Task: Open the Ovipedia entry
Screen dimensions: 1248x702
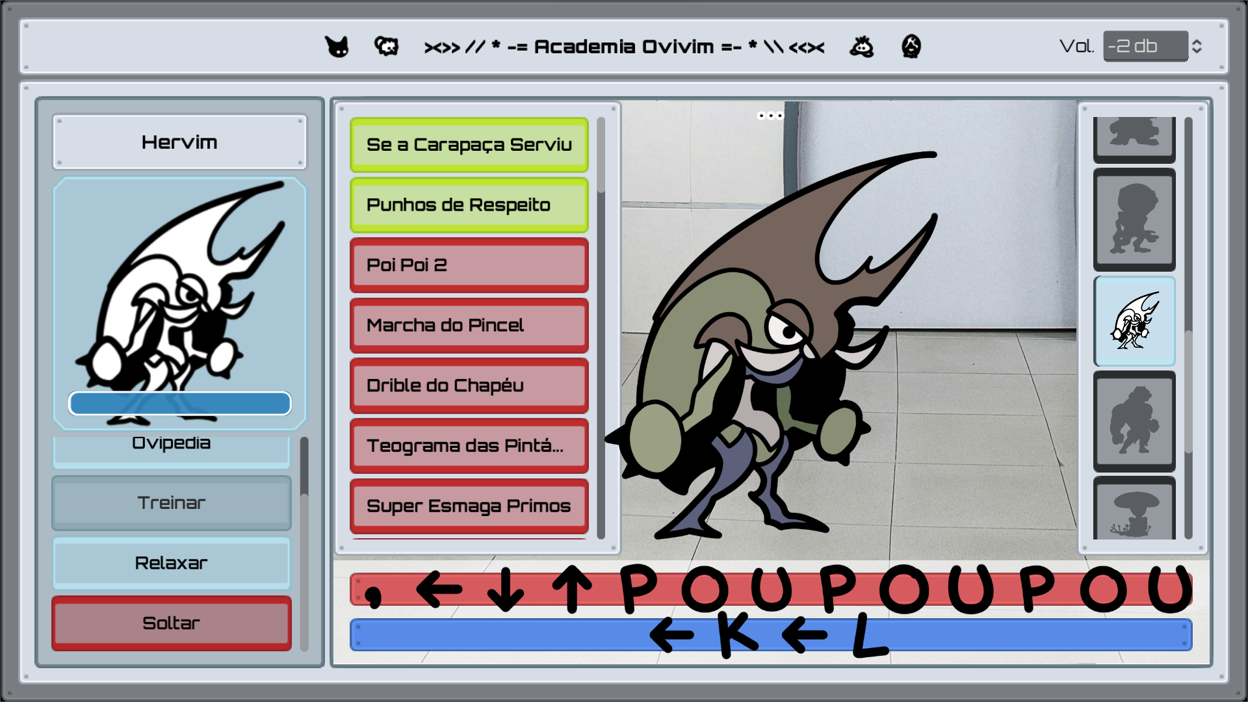Action: point(172,447)
